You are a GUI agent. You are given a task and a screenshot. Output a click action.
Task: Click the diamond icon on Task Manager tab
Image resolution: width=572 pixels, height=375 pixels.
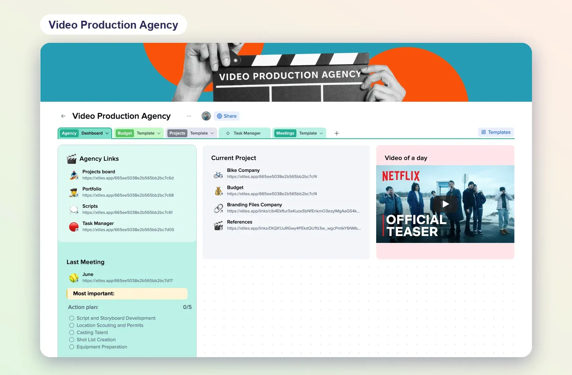[x=228, y=133]
